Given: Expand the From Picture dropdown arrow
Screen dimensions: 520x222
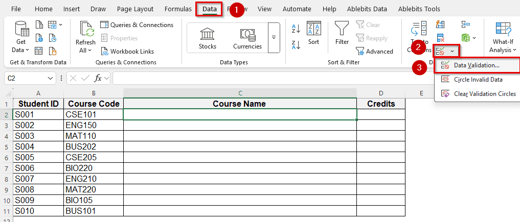Looking at the screenshot, I should (x=60, y=25).
